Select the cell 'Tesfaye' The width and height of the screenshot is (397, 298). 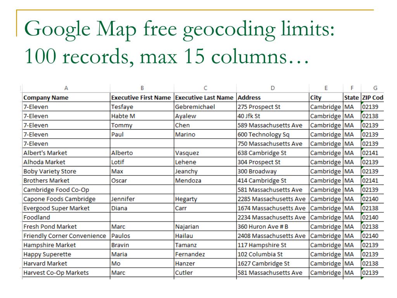[x=142, y=107]
